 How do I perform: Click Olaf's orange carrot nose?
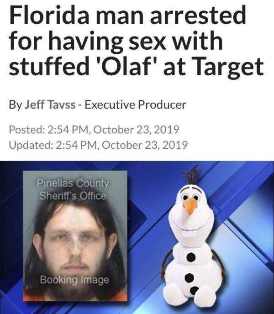(x=190, y=207)
